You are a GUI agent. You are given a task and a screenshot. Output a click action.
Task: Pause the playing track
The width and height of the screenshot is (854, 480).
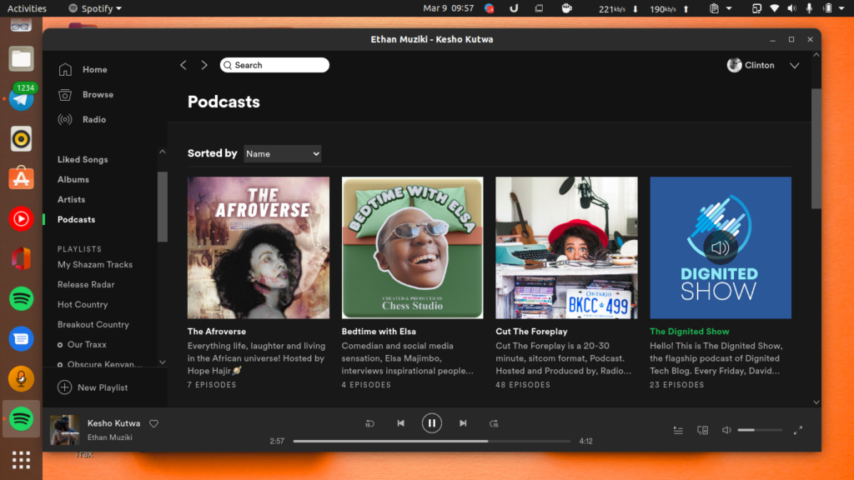(x=432, y=423)
